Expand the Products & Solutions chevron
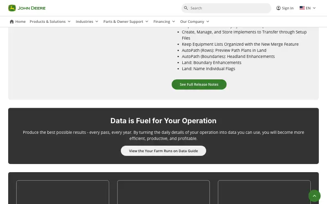Image resolution: width=327 pixels, height=204 pixels. (x=69, y=22)
